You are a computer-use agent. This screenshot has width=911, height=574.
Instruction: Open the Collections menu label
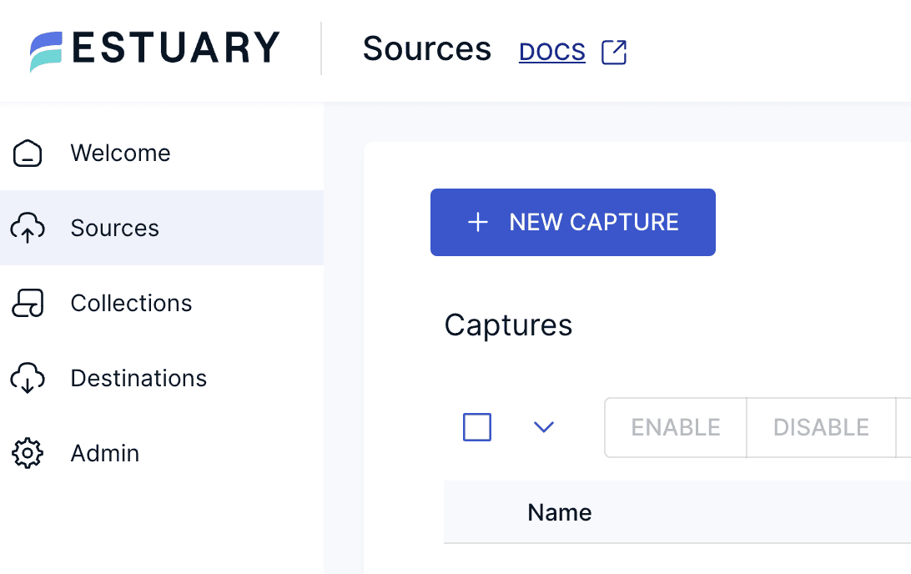131,304
